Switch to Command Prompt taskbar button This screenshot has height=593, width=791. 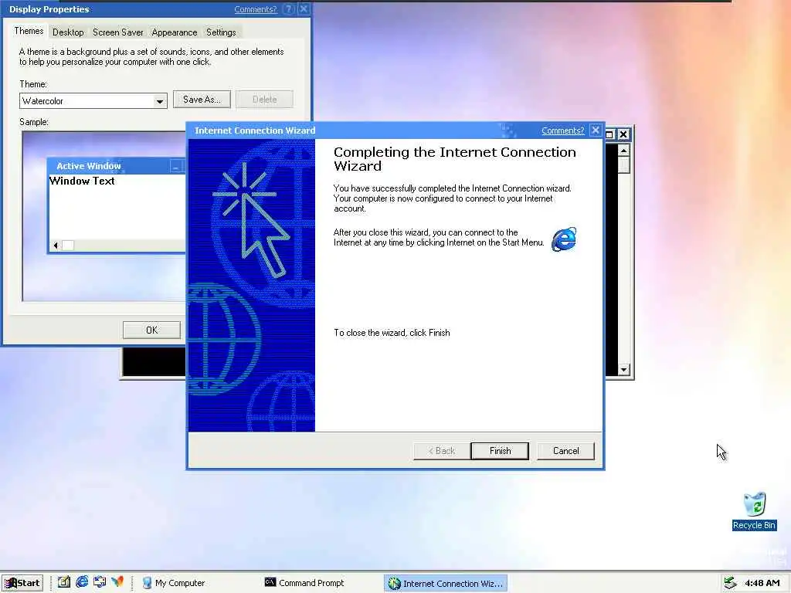321,583
